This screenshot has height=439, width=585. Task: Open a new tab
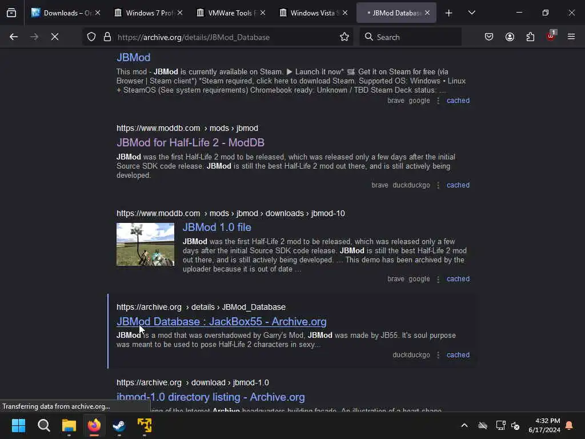[x=449, y=13]
